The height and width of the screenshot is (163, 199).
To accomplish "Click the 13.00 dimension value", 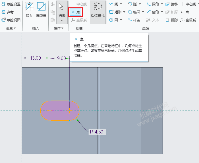I will 36,58.
